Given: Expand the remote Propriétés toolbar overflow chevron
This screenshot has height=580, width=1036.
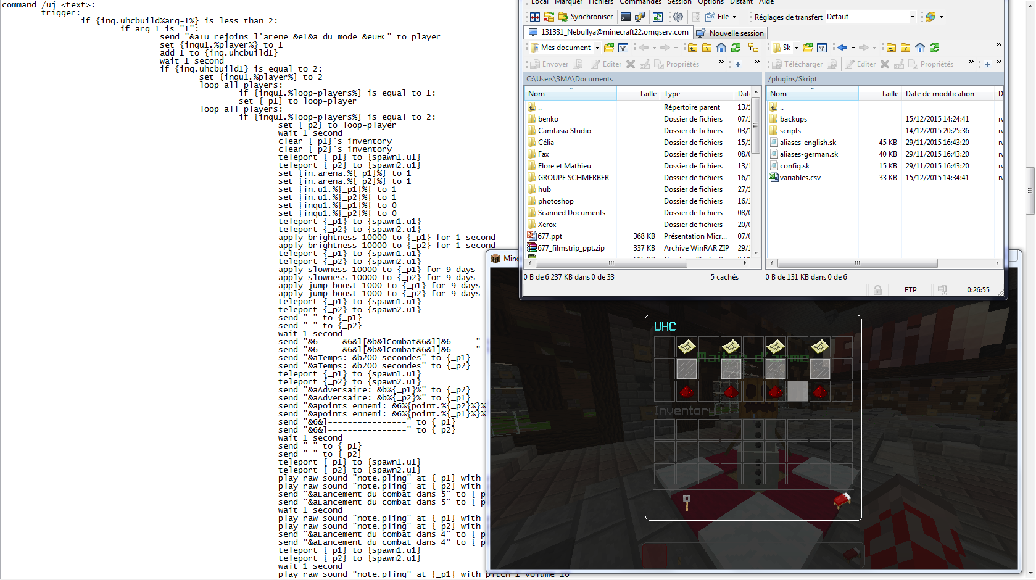Looking at the screenshot, I should 971,62.
